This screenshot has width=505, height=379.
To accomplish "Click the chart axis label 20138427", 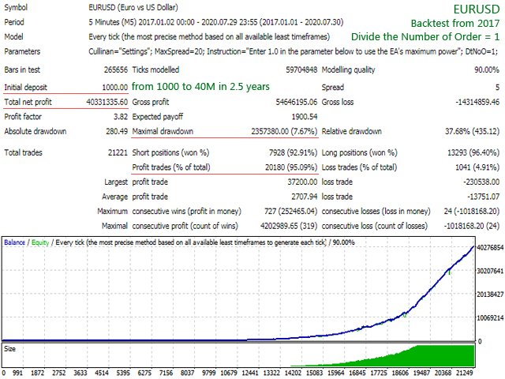I will pos(490,295).
